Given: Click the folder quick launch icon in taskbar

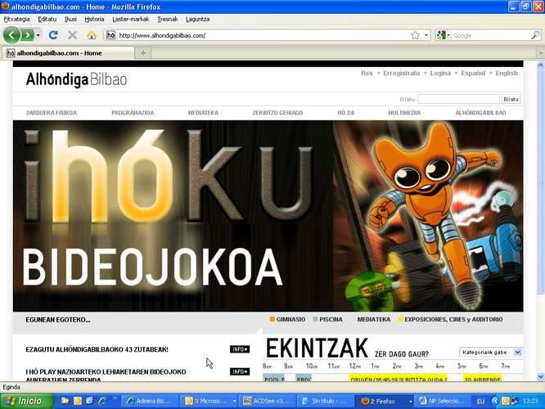Looking at the screenshot, I should click(x=65, y=401).
